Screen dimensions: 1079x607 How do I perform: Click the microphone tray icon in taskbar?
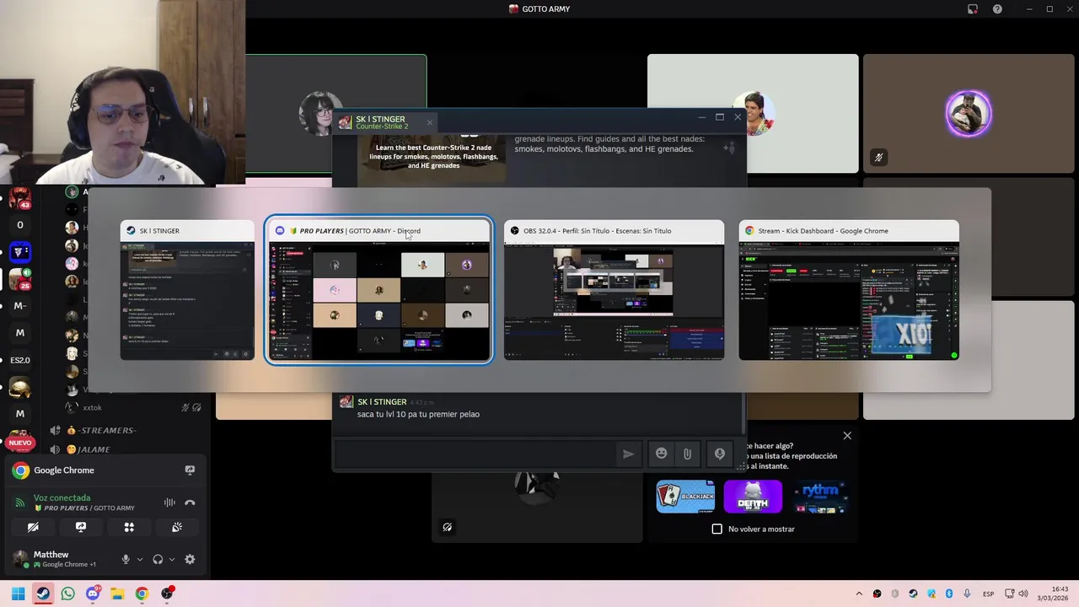[967, 594]
